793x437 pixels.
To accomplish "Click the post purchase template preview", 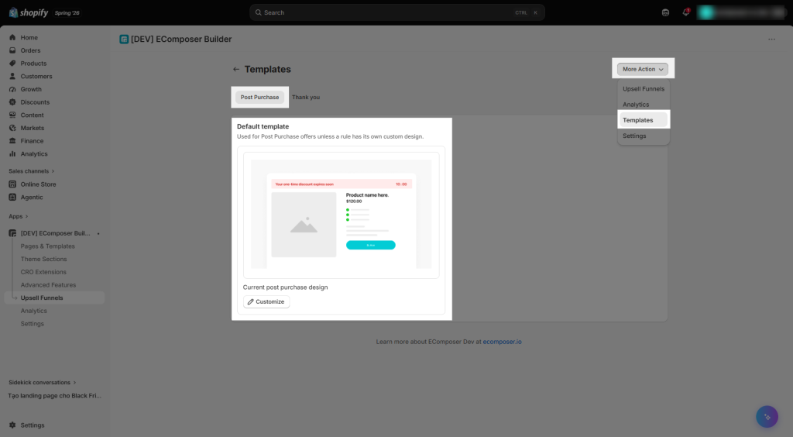I will coord(342,214).
